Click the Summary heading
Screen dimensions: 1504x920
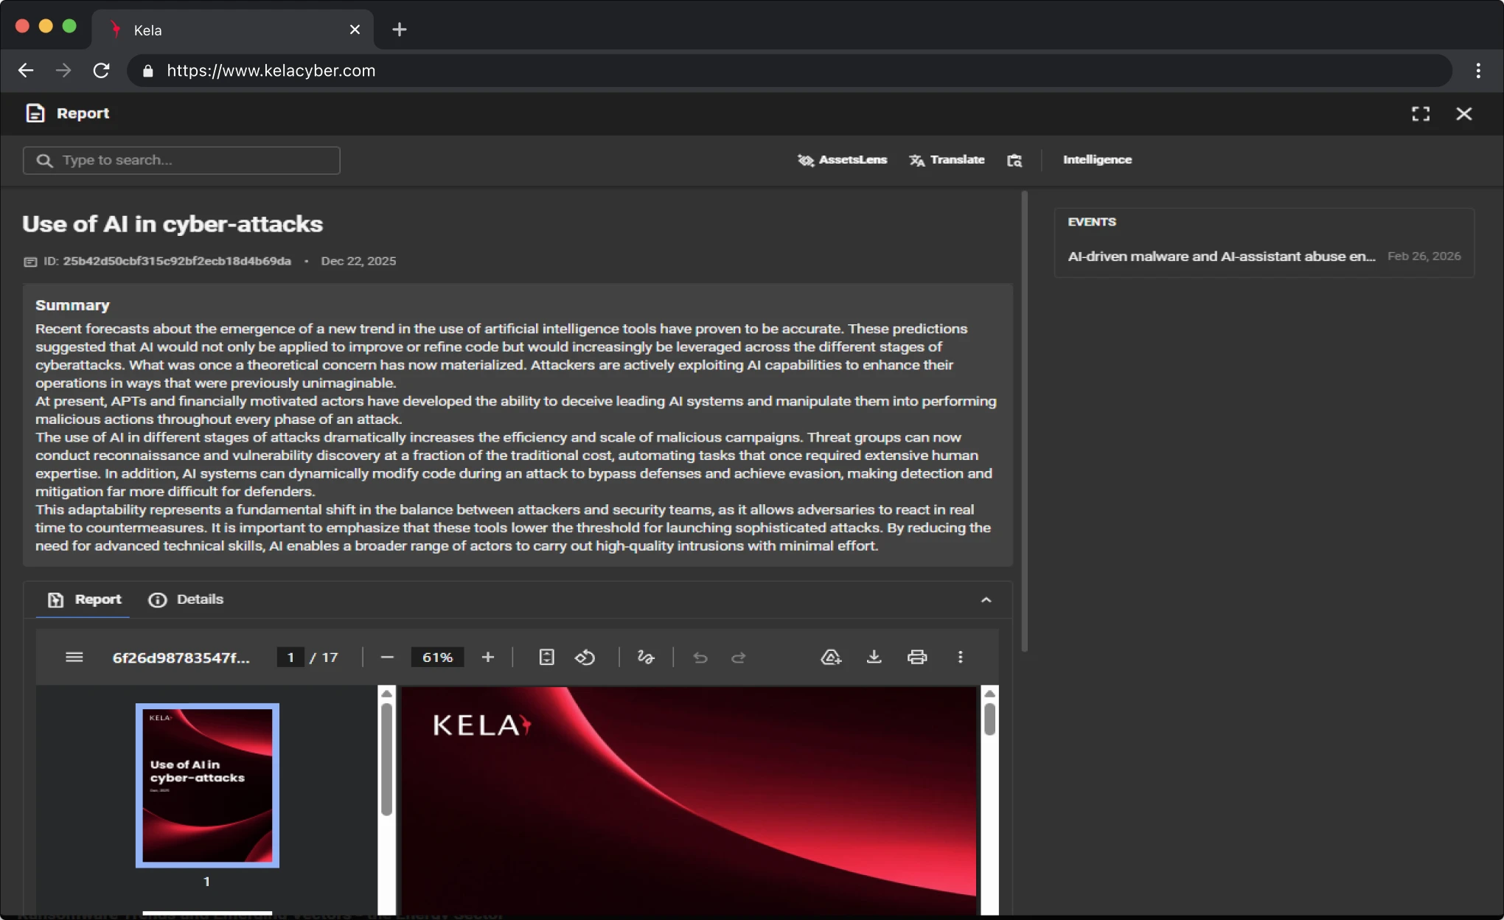(72, 305)
